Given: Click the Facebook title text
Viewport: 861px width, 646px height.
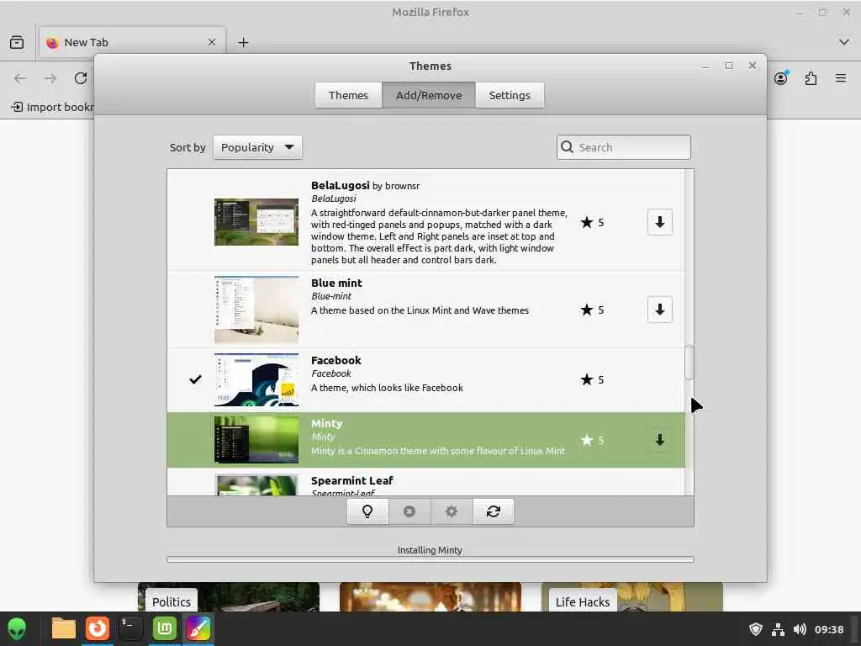Looking at the screenshot, I should click(x=336, y=360).
